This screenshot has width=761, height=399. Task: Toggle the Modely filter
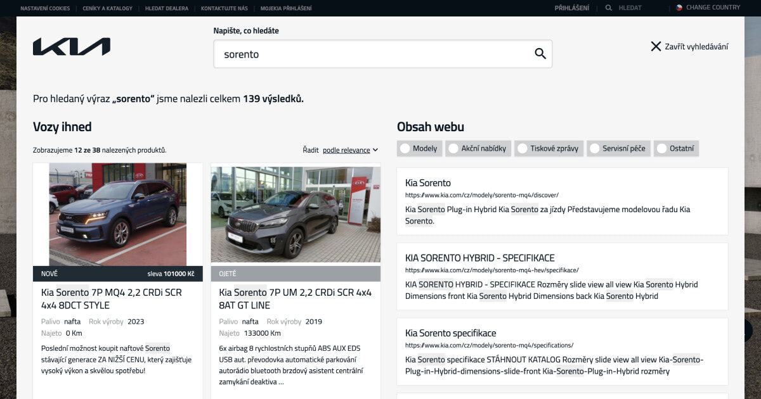pyautogui.click(x=419, y=148)
